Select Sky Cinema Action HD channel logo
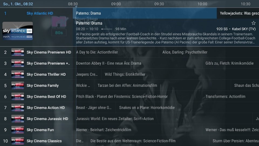The width and height of the screenshot is (259, 146). click(18, 108)
